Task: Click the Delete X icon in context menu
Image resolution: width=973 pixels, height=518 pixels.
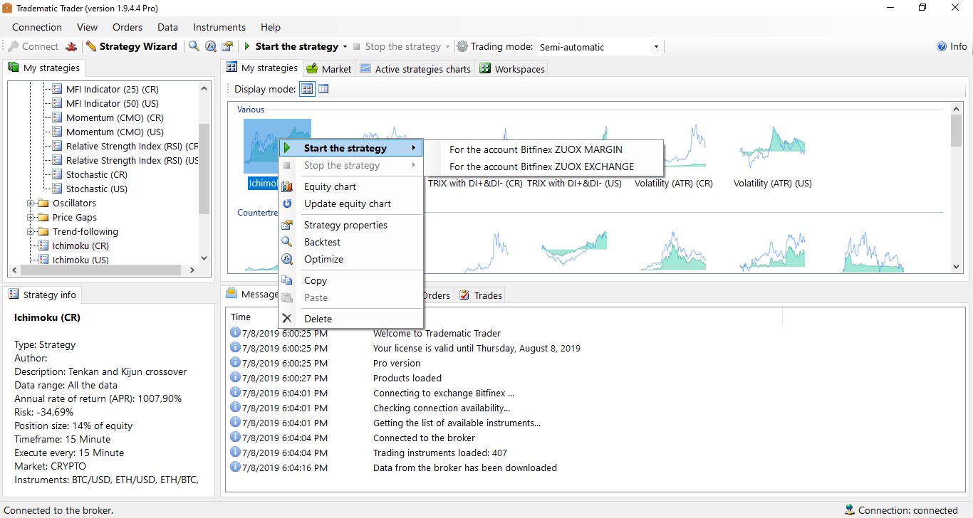Action: point(287,319)
